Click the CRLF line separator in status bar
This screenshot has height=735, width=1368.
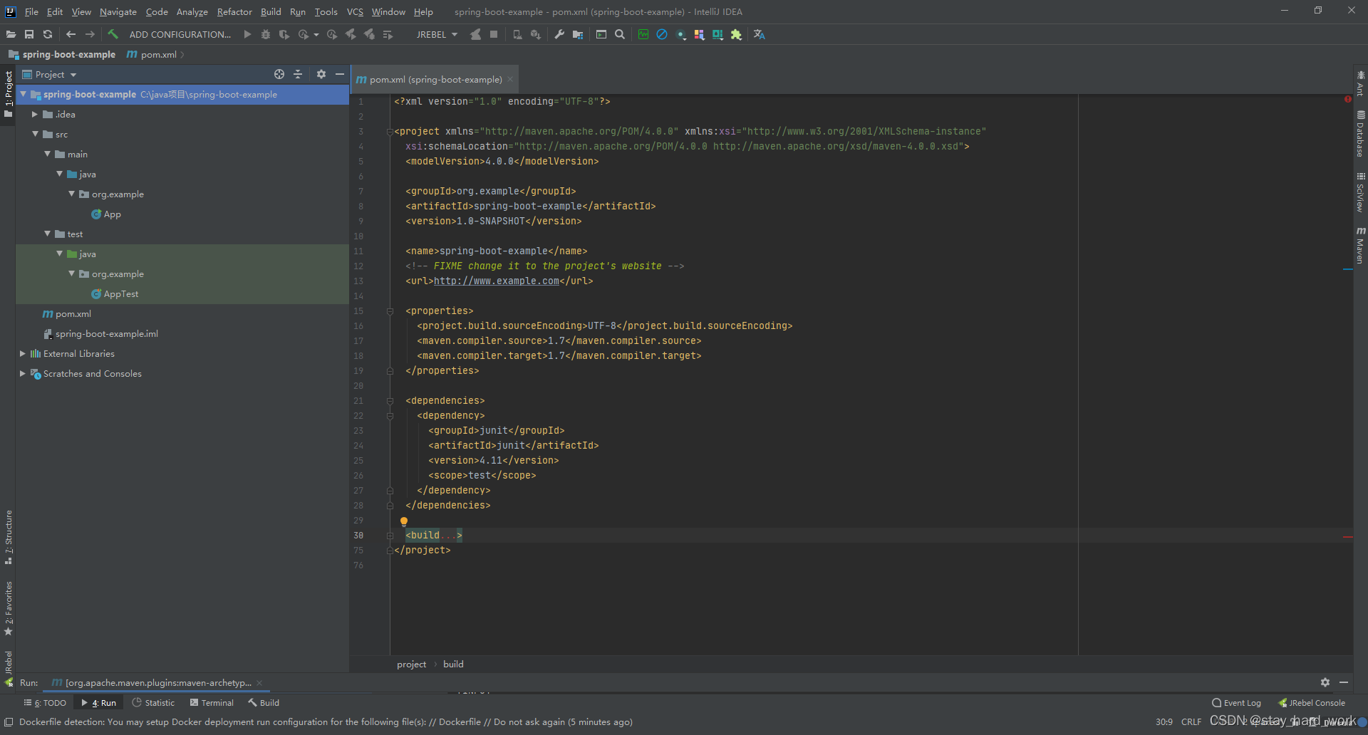[1191, 721]
